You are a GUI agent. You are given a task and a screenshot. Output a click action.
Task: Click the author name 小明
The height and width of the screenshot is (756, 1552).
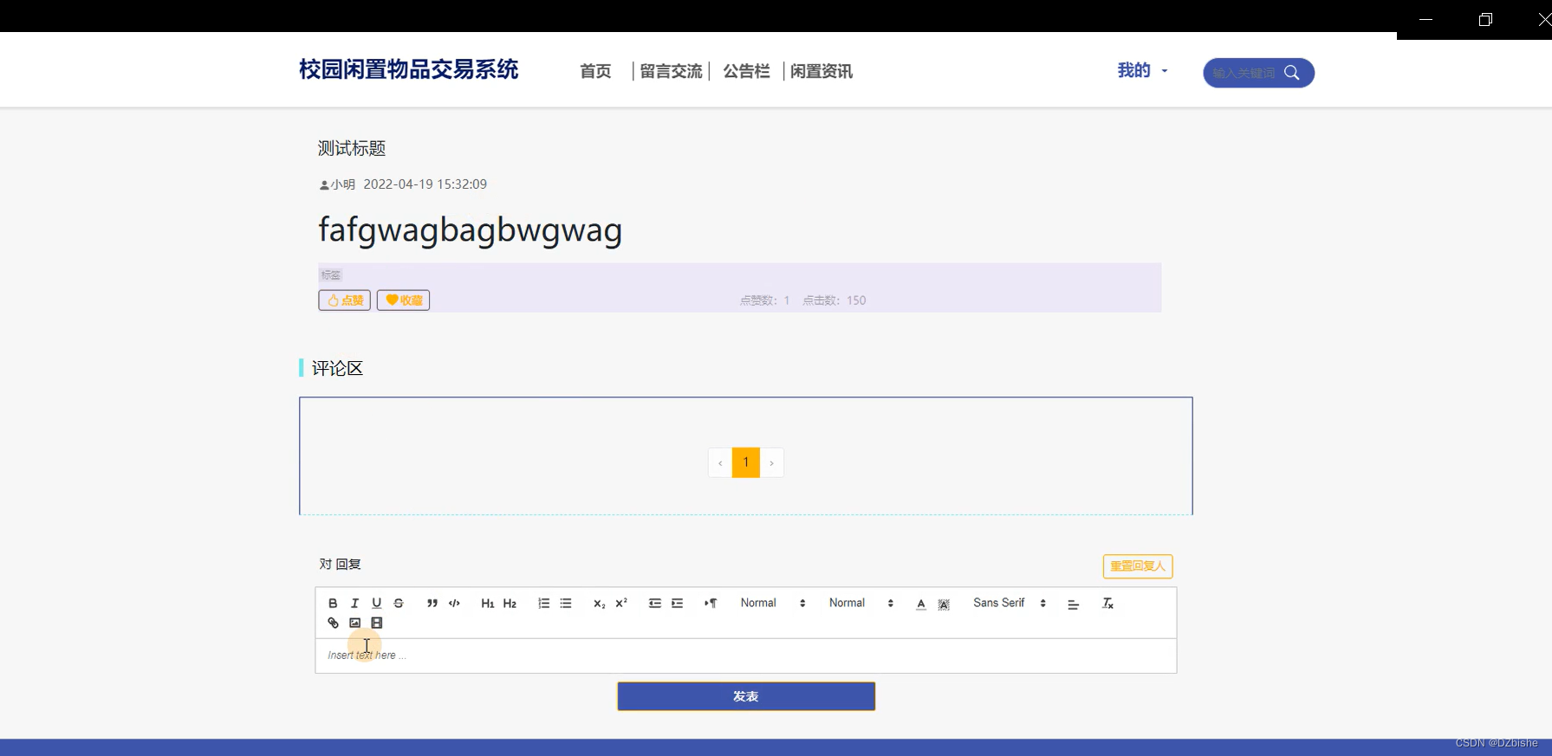(x=342, y=184)
